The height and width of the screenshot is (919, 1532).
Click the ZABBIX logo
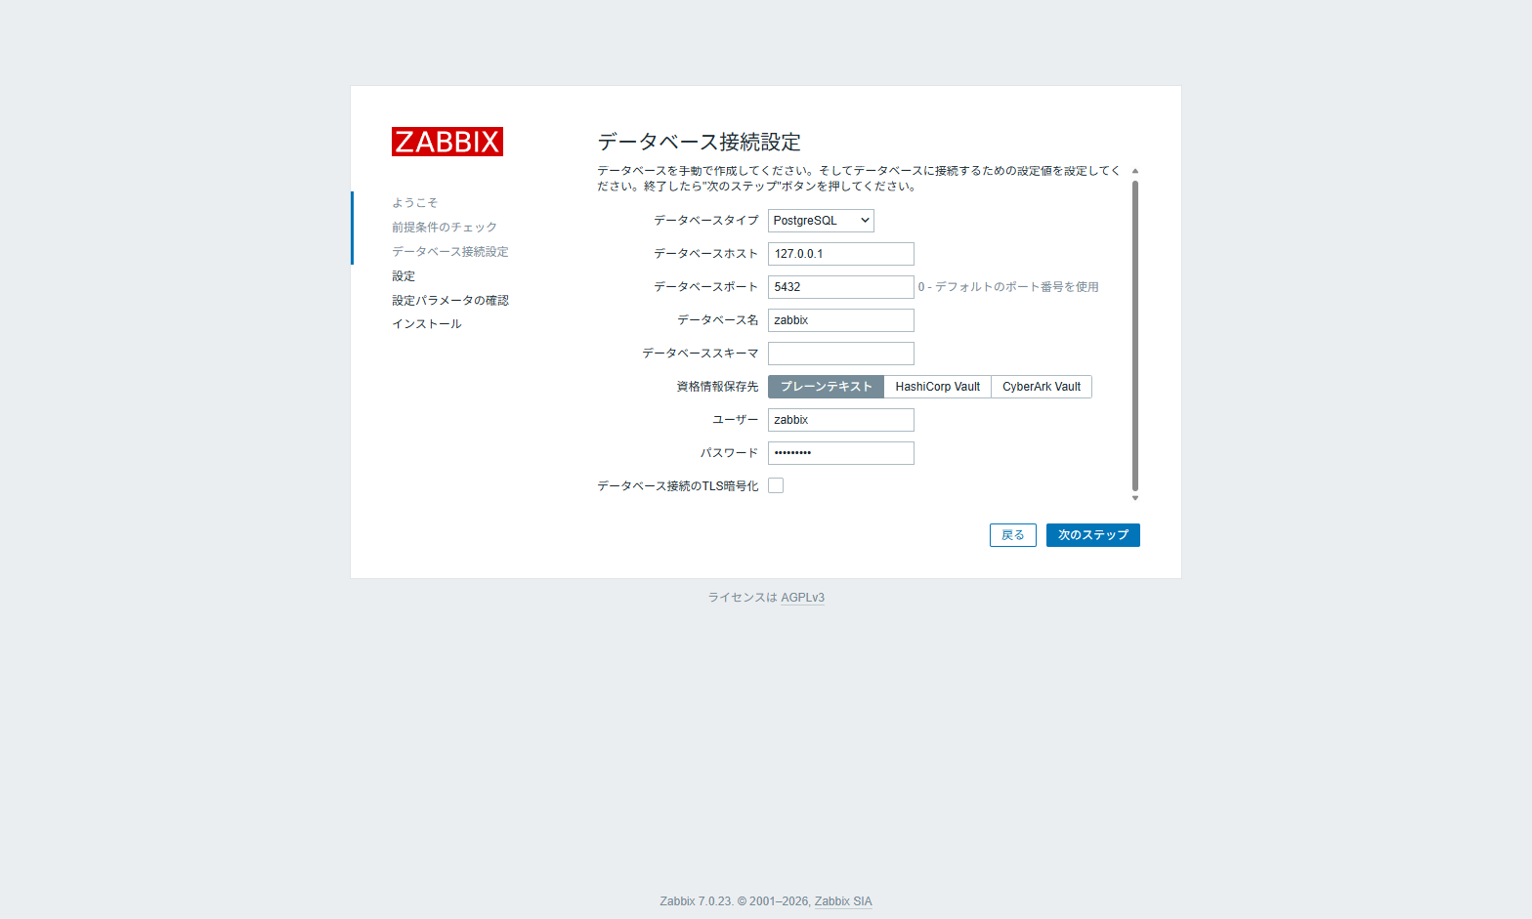pyautogui.click(x=447, y=142)
